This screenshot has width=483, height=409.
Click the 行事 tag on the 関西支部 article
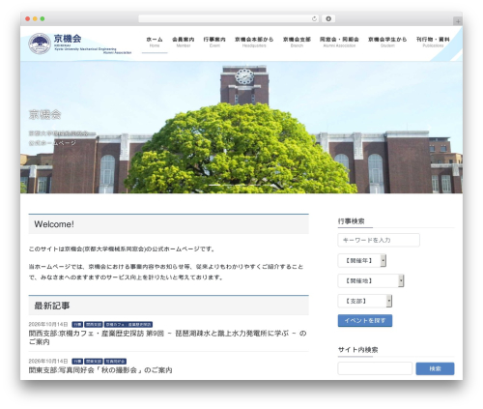point(77,325)
